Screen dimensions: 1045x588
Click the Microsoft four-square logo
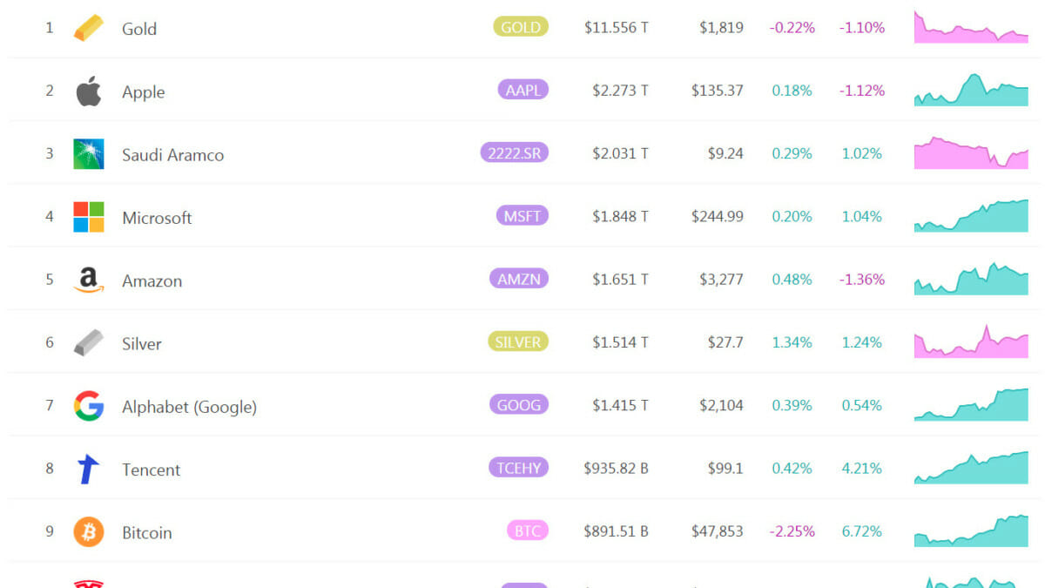pos(88,217)
